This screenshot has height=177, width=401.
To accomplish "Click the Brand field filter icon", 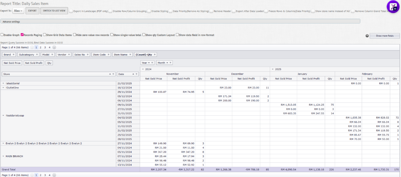I will pos(14,55).
